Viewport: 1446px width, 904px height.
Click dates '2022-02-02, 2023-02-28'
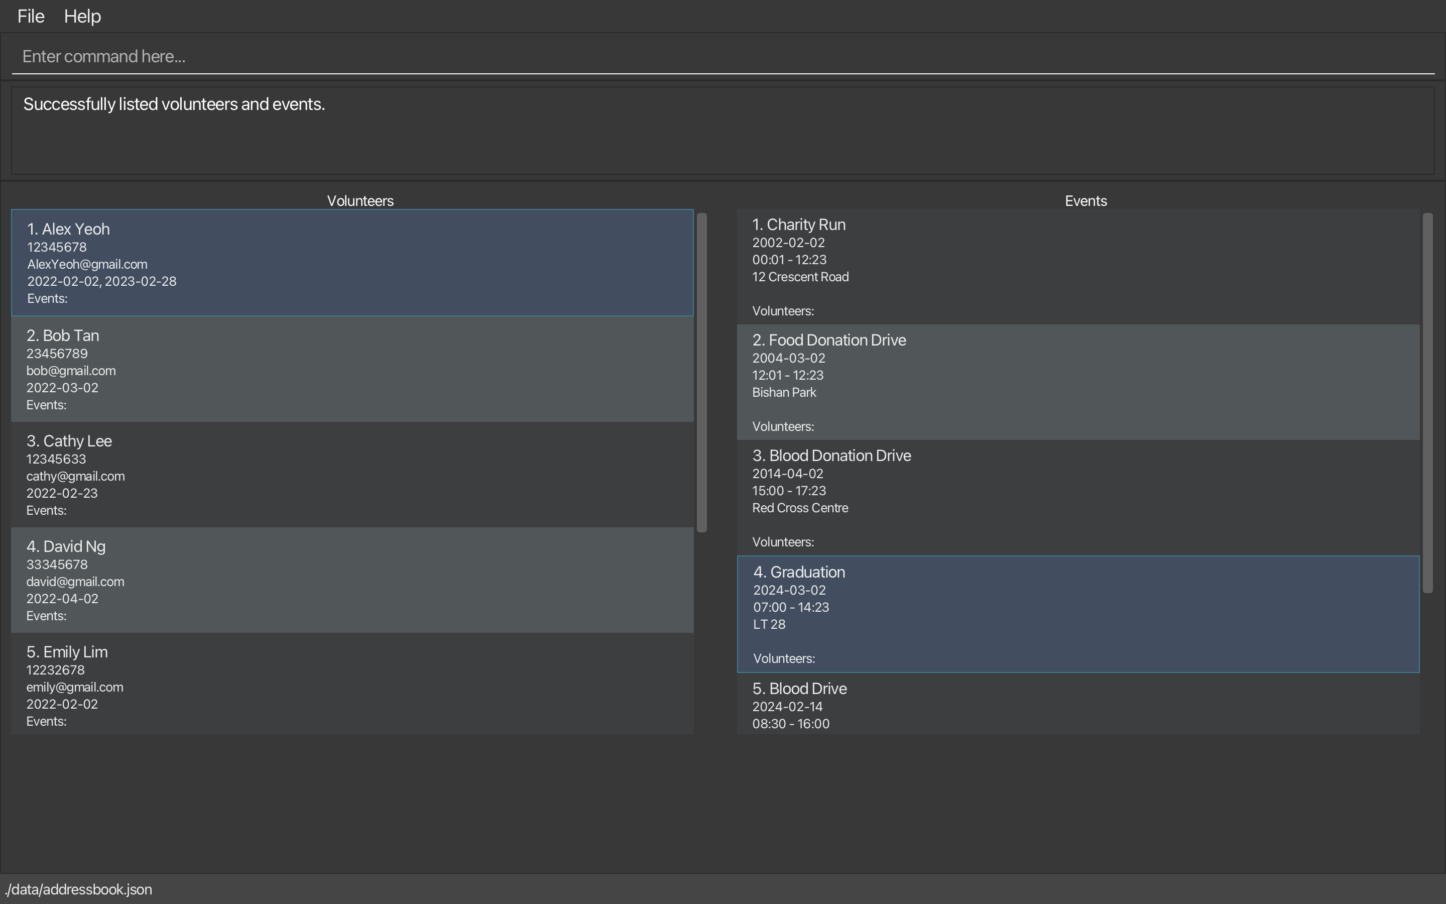click(101, 281)
